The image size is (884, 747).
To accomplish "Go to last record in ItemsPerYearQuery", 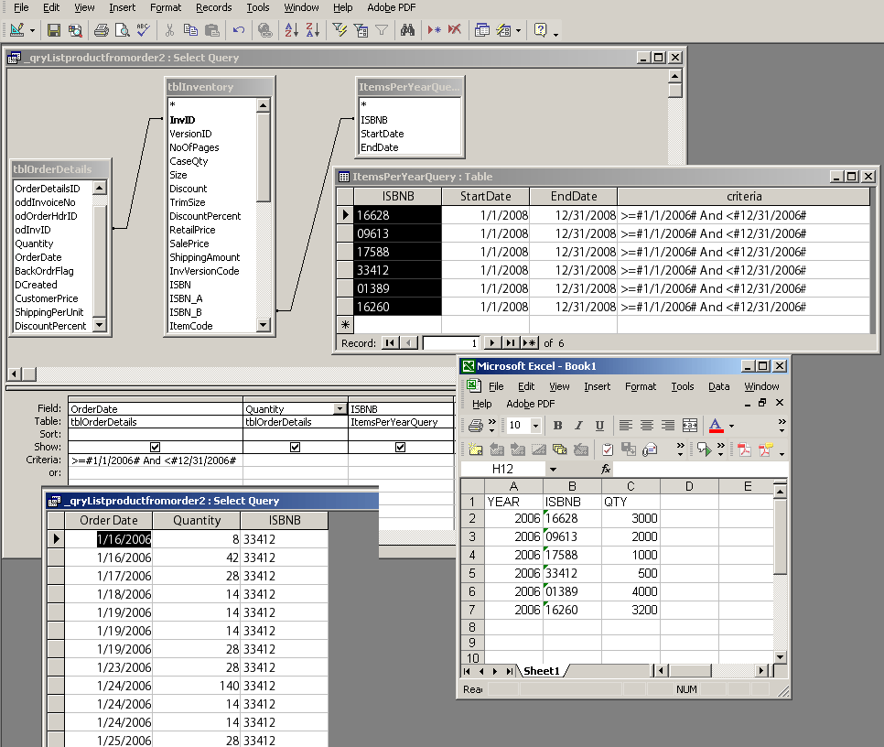I will coord(511,342).
